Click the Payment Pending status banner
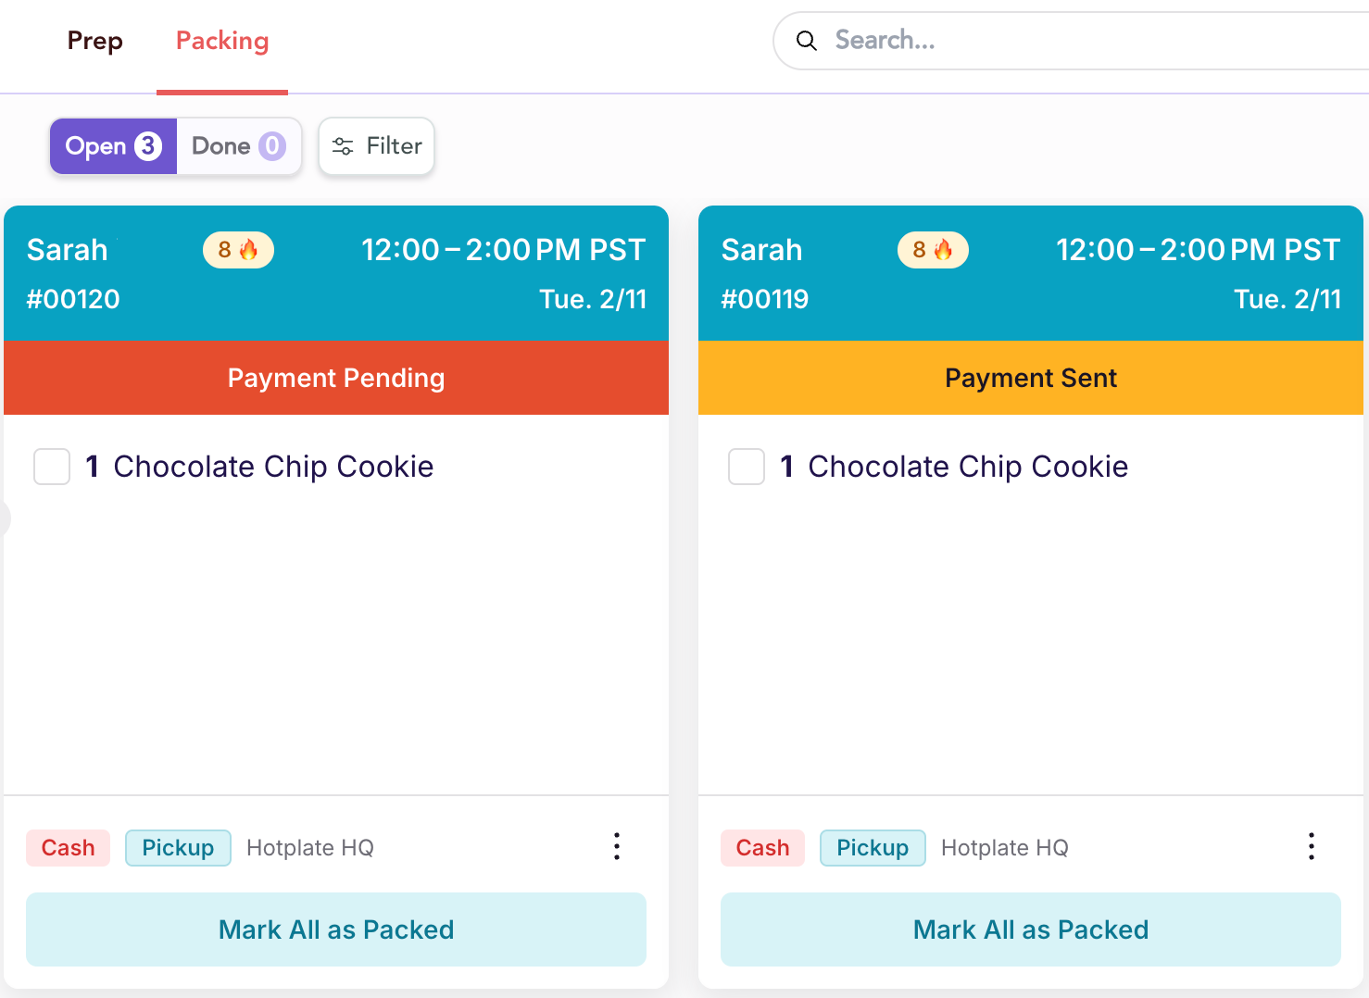Screen dimensions: 1369x998 pyautogui.click(x=336, y=378)
